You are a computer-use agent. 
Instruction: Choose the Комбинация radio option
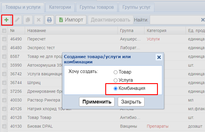(116, 88)
